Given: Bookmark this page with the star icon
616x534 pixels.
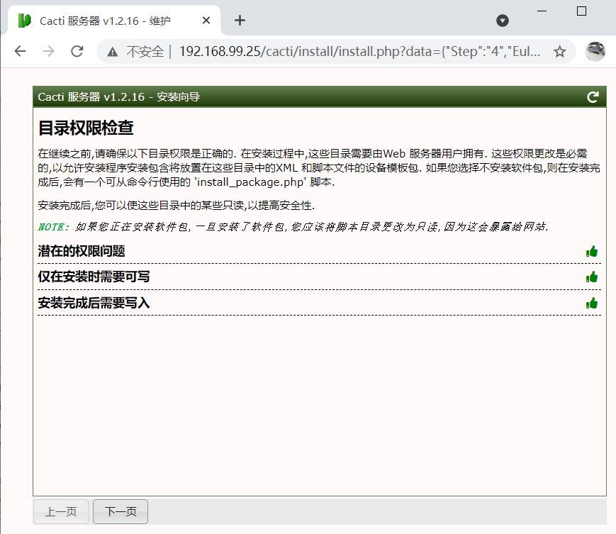Looking at the screenshot, I should pos(559,51).
